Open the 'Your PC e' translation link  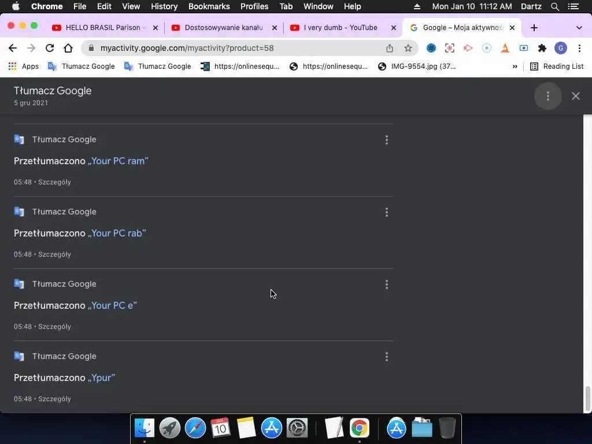coord(112,305)
